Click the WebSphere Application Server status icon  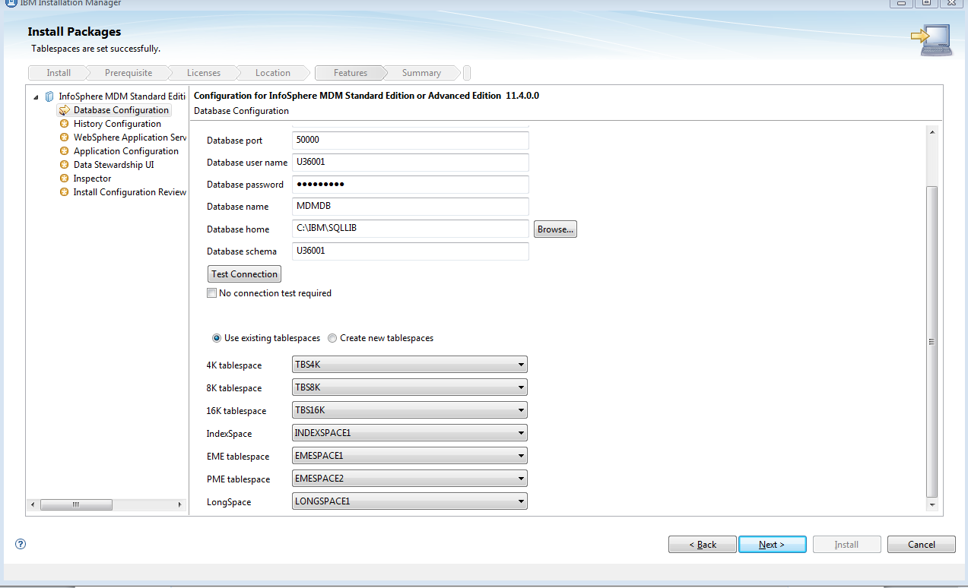(x=65, y=138)
